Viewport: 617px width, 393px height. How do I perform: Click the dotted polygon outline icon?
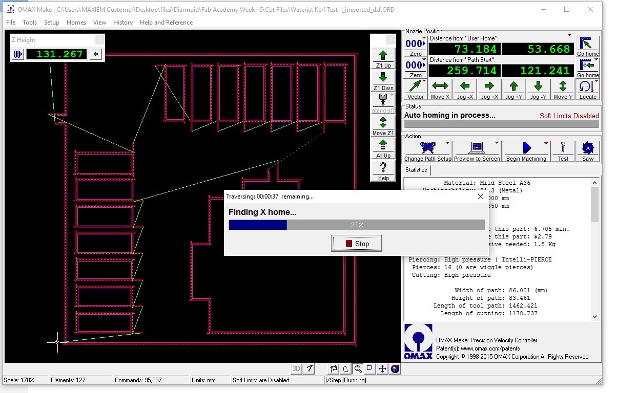click(346, 368)
